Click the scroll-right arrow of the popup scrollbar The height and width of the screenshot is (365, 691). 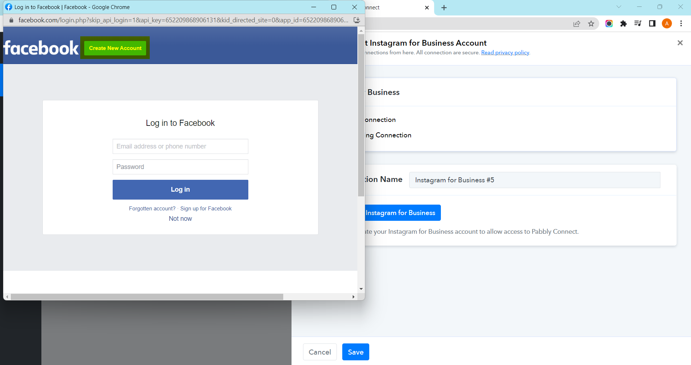pyautogui.click(x=353, y=297)
